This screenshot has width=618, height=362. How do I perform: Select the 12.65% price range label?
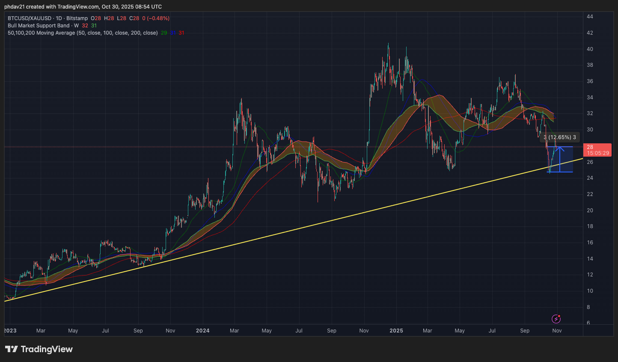point(560,137)
